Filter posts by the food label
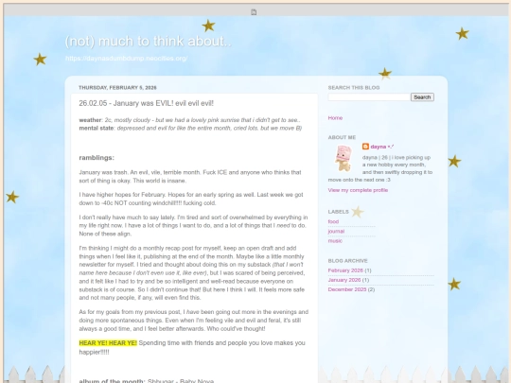 pos(333,221)
